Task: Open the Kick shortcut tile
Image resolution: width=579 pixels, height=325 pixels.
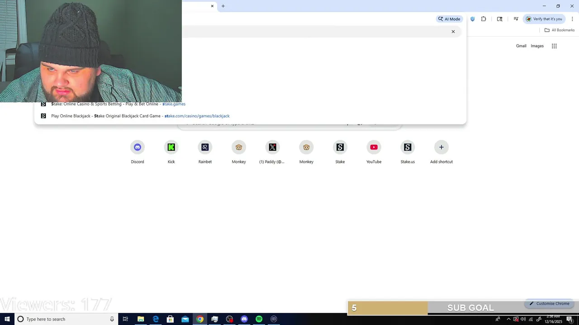Action: [x=171, y=153]
